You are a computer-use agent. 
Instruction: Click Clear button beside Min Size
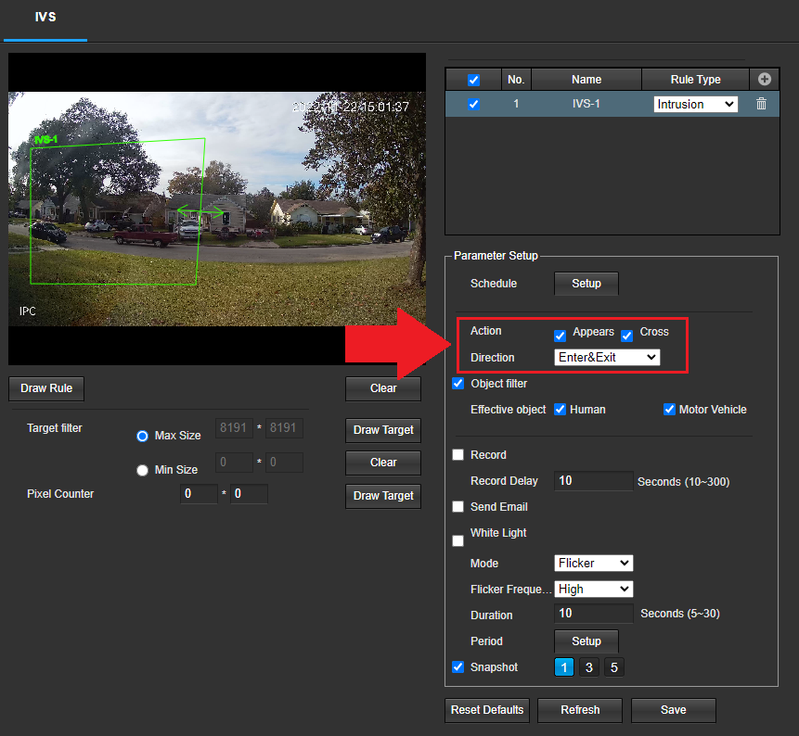[x=383, y=463]
